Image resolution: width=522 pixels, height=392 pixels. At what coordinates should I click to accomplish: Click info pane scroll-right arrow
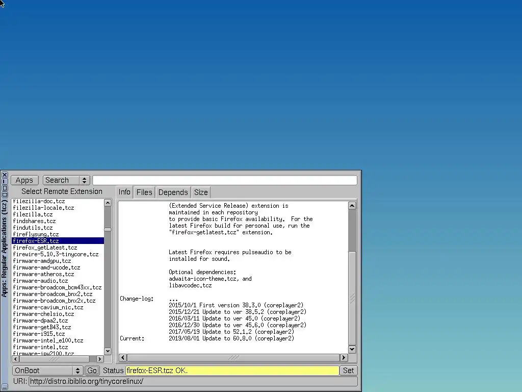point(344,358)
